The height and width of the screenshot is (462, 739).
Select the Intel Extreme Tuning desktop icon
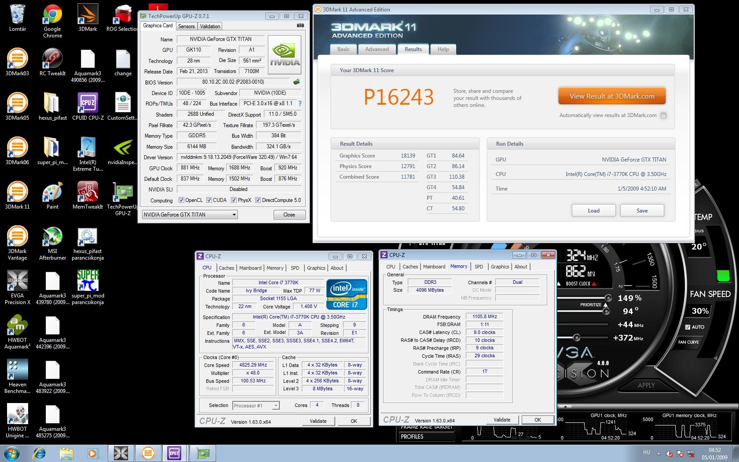point(88,154)
